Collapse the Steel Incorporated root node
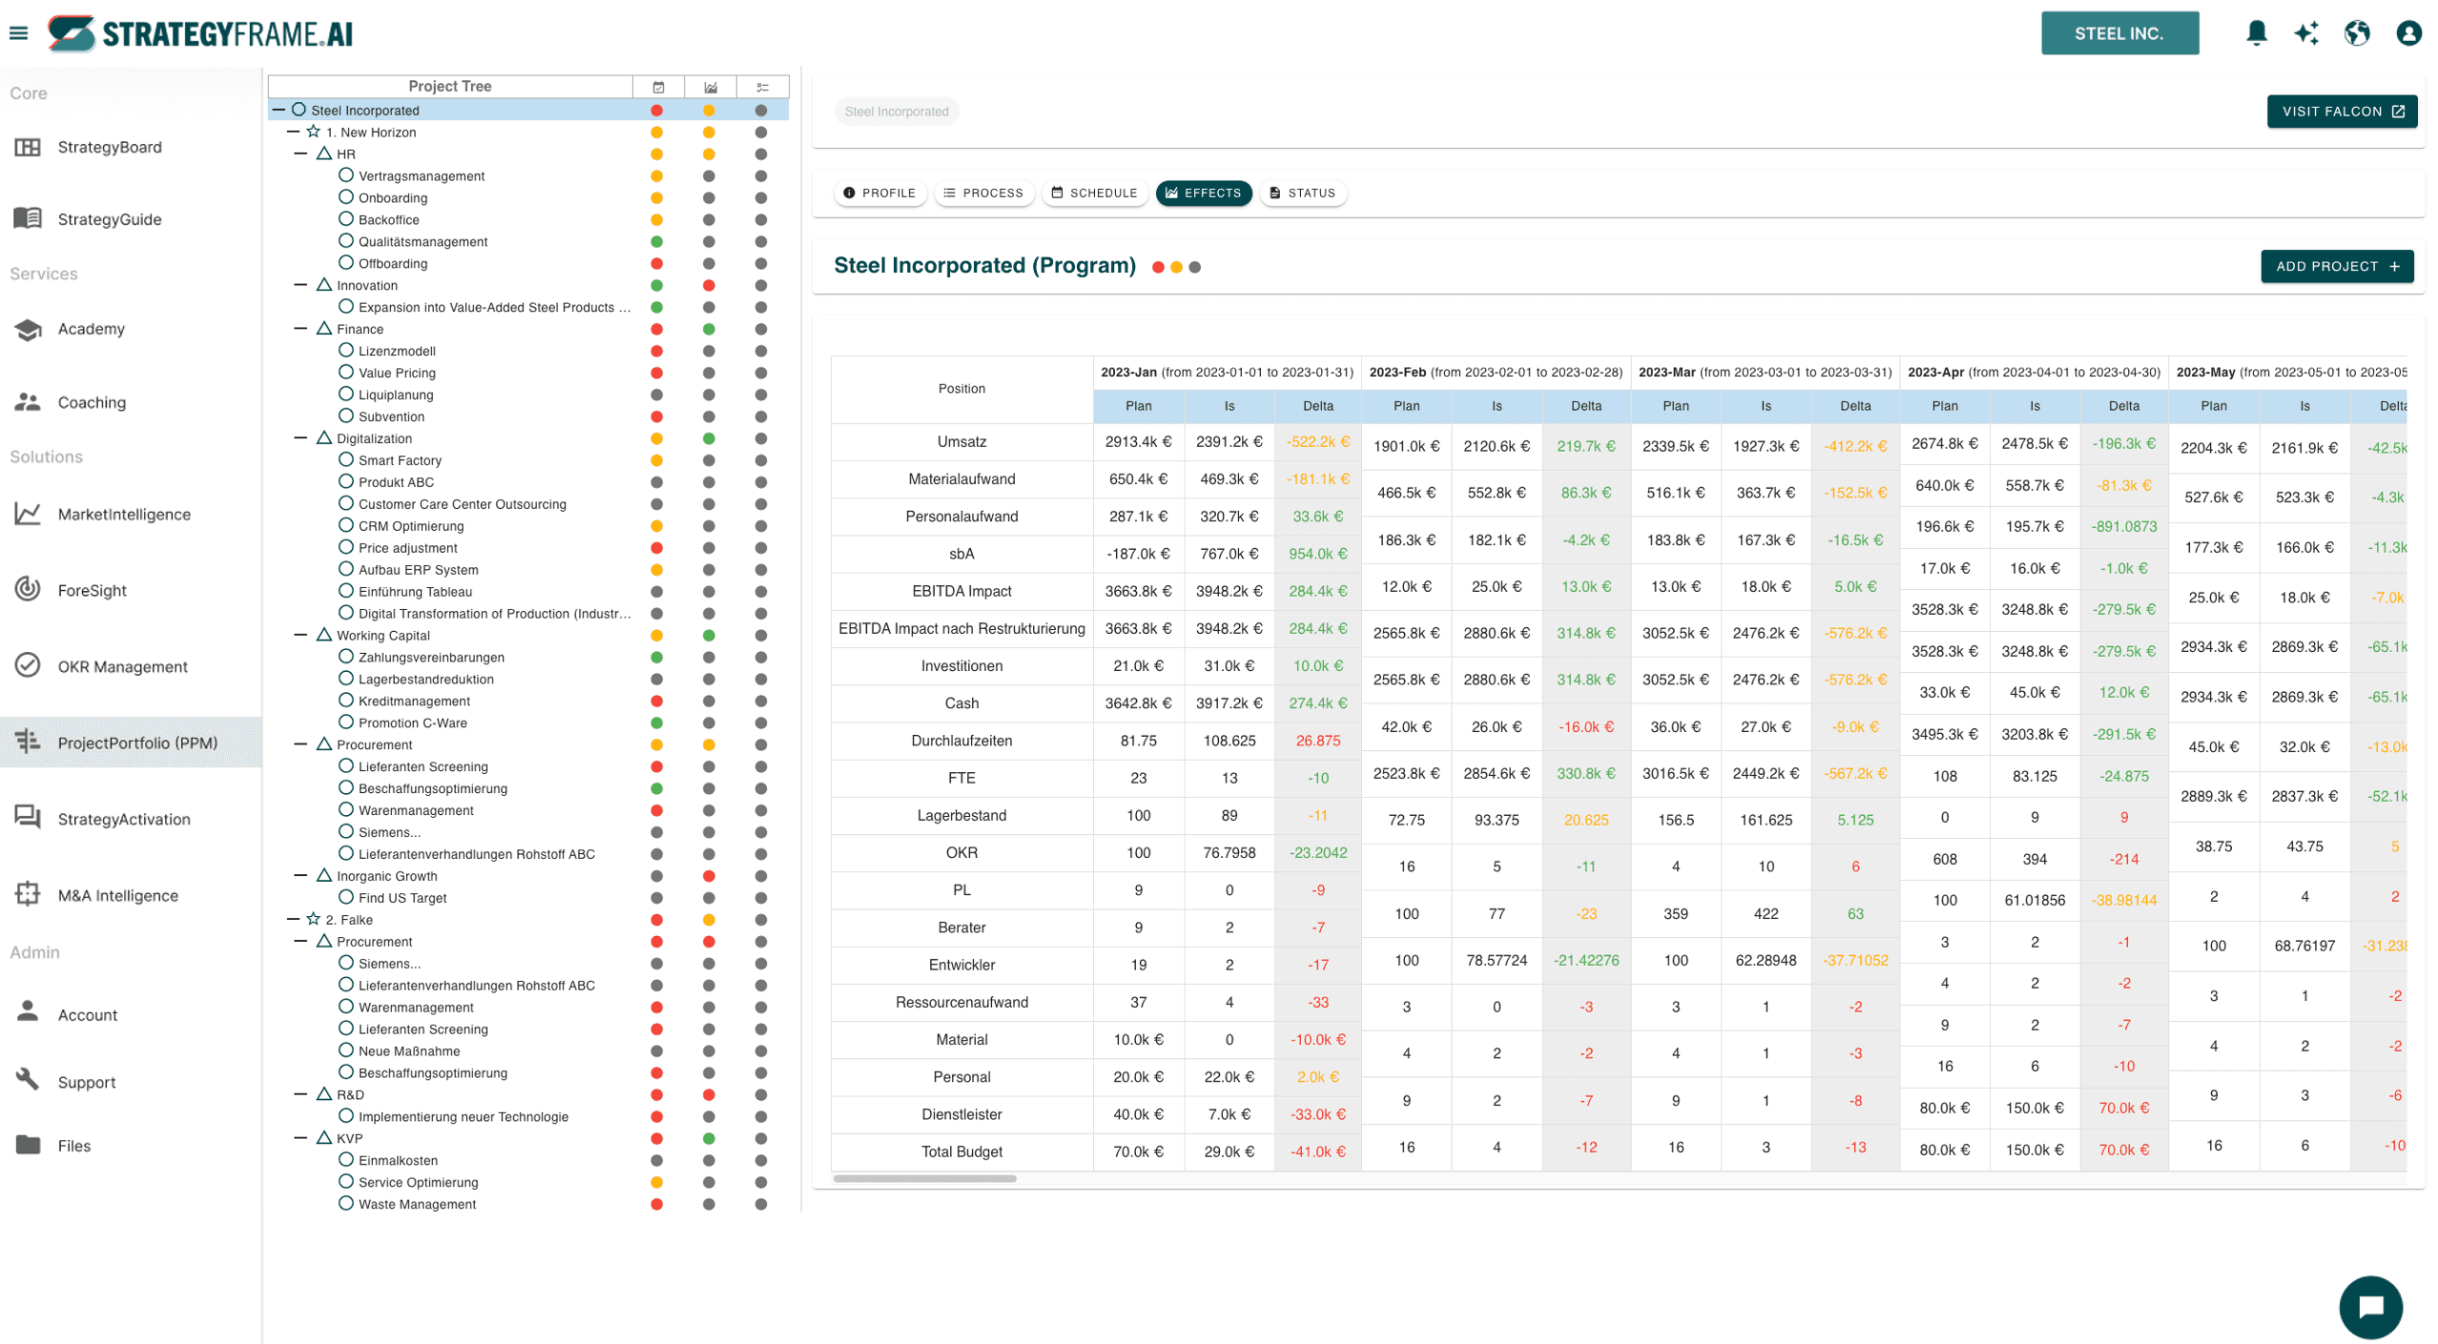Viewport: 2438px width, 1344px height. (x=279, y=110)
